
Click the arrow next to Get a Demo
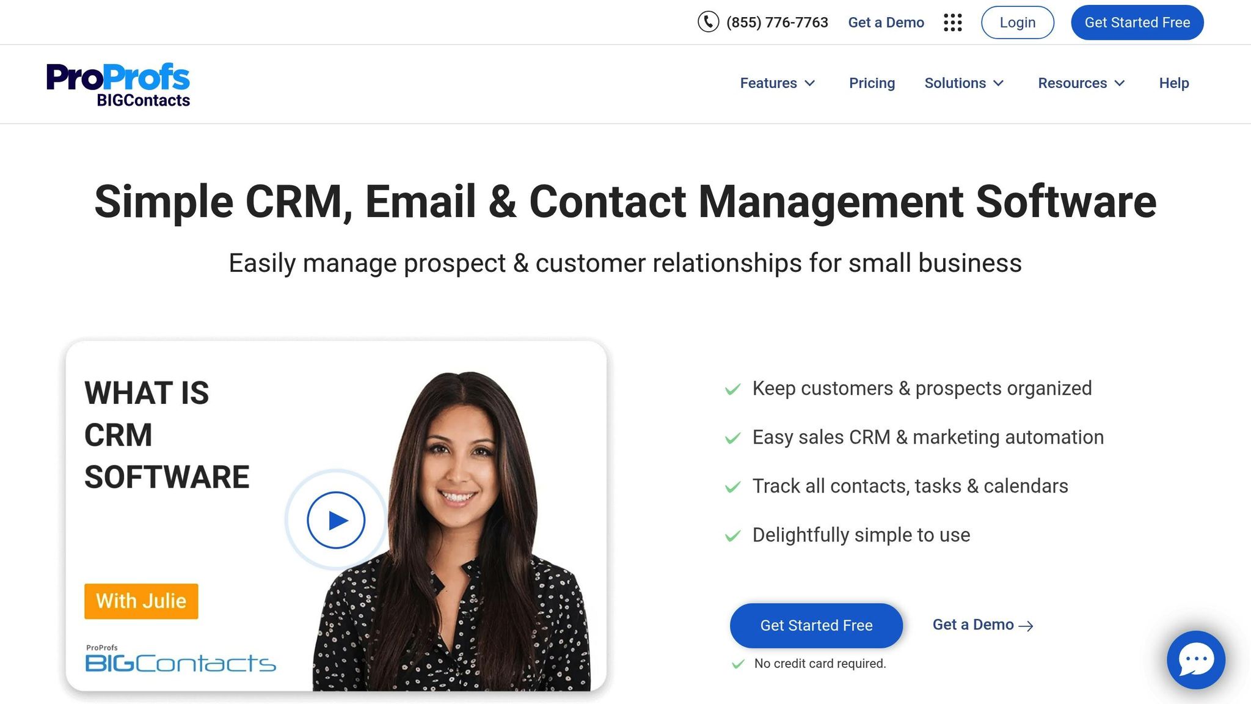pyautogui.click(x=1026, y=626)
